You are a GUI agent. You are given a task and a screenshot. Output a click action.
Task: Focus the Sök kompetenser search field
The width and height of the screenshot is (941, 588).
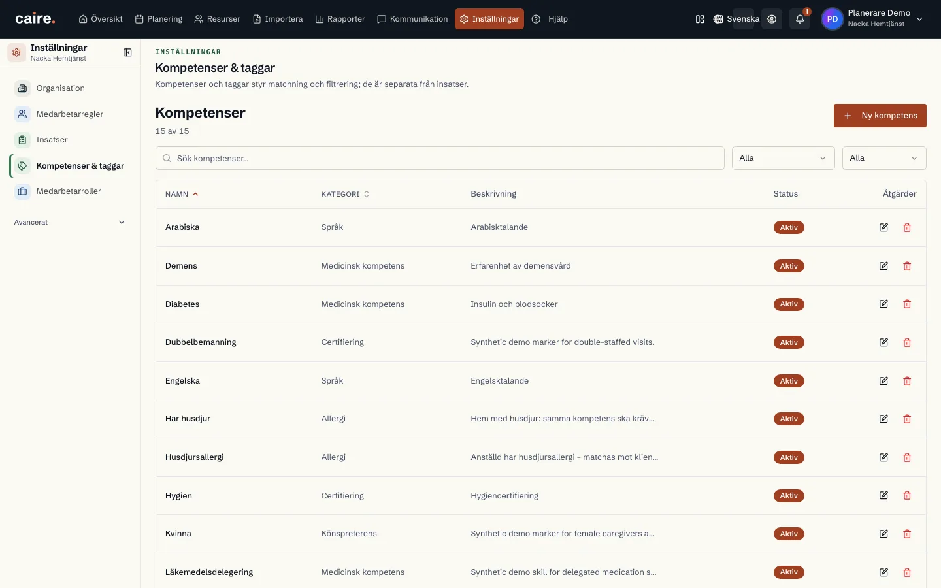pos(440,158)
